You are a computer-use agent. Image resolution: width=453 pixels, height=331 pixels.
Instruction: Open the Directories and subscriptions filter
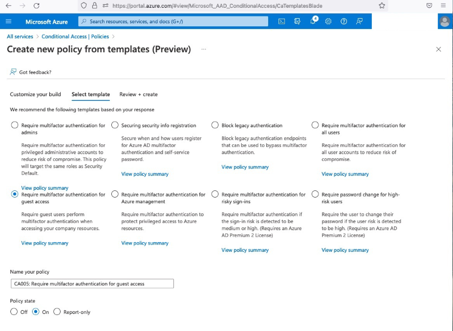297,21
